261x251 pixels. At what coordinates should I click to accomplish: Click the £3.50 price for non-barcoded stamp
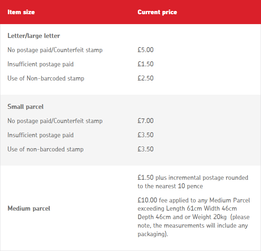click(x=146, y=149)
